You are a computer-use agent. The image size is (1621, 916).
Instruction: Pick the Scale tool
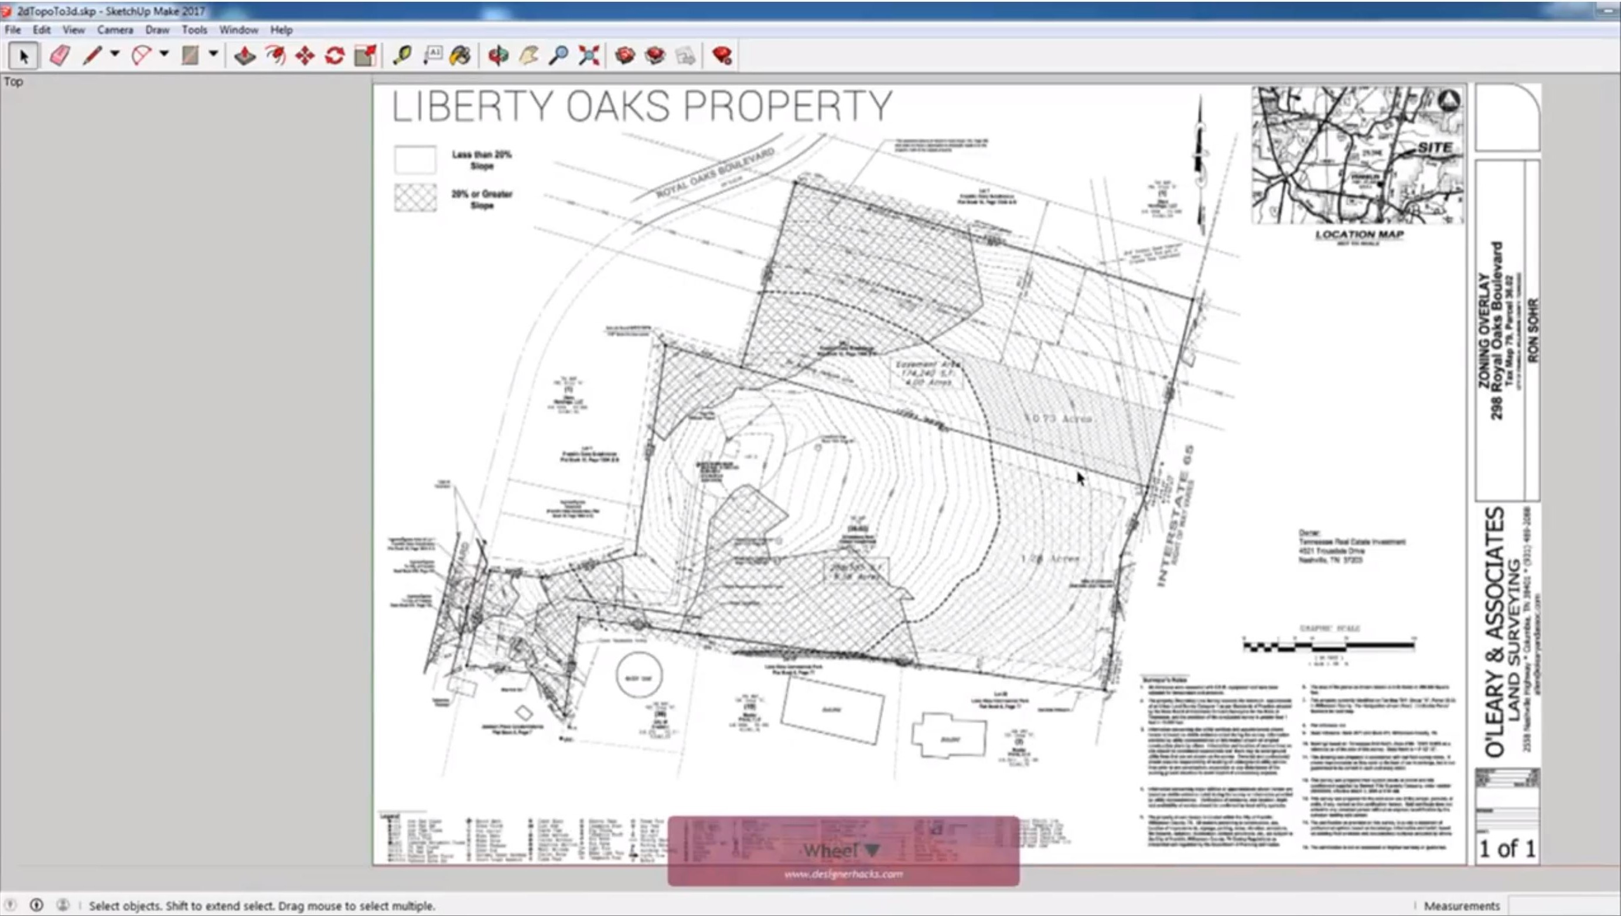click(365, 56)
